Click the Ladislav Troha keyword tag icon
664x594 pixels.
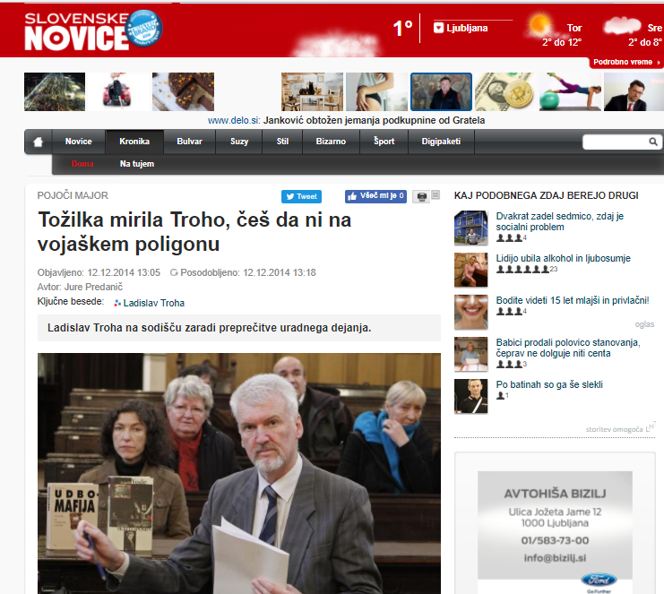tap(117, 304)
